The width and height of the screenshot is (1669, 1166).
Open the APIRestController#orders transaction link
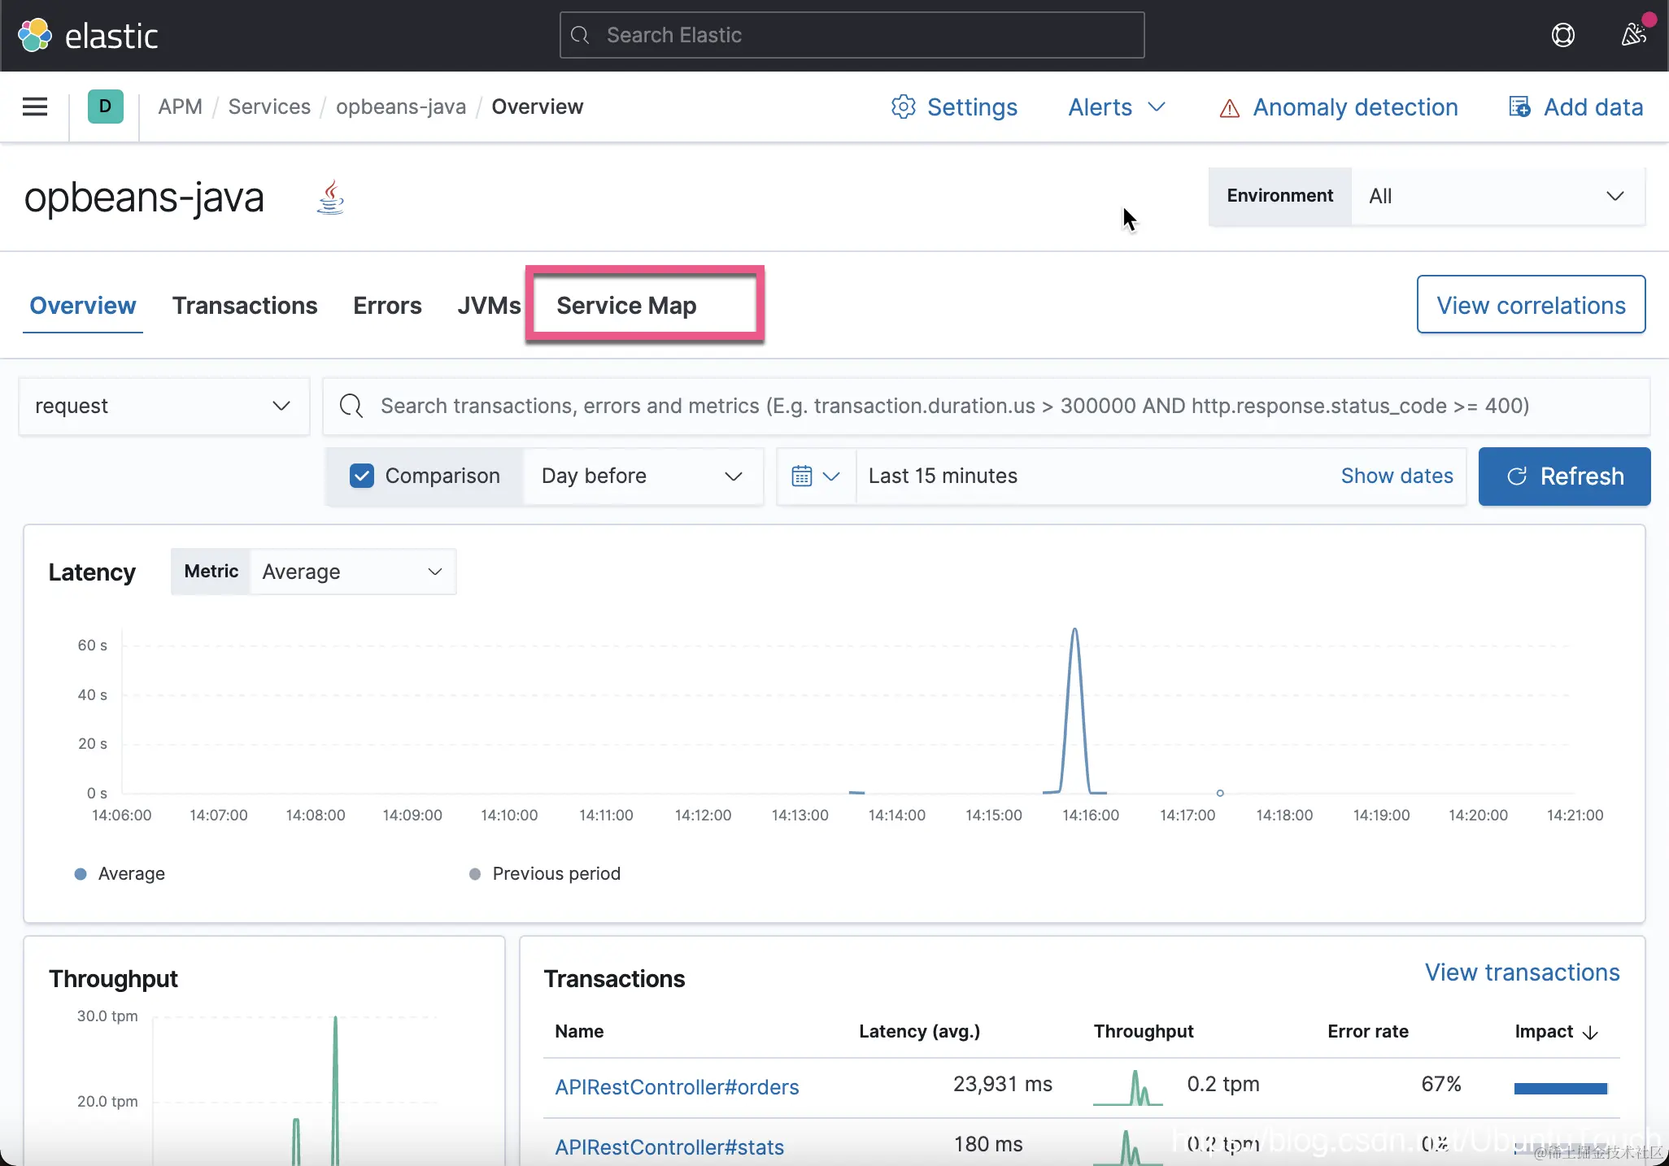677,1087
